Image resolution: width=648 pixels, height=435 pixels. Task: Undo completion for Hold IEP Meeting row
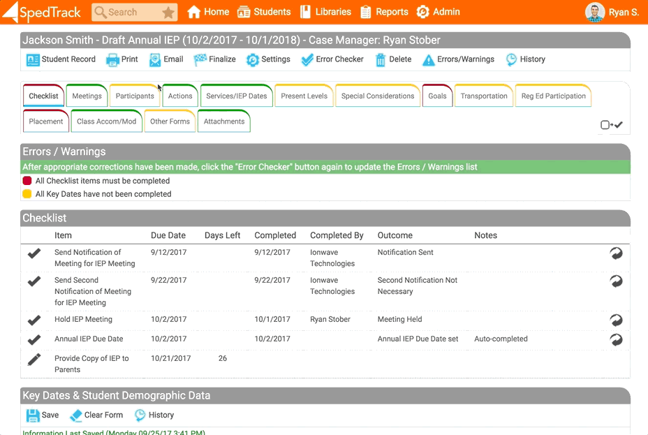pyautogui.click(x=616, y=320)
